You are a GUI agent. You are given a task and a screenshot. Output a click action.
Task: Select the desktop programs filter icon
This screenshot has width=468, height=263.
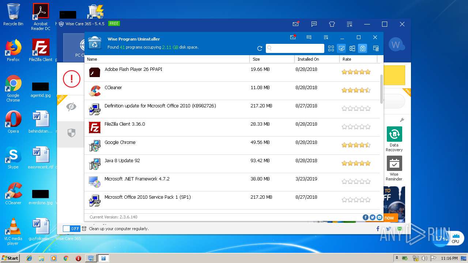pyautogui.click(x=341, y=48)
